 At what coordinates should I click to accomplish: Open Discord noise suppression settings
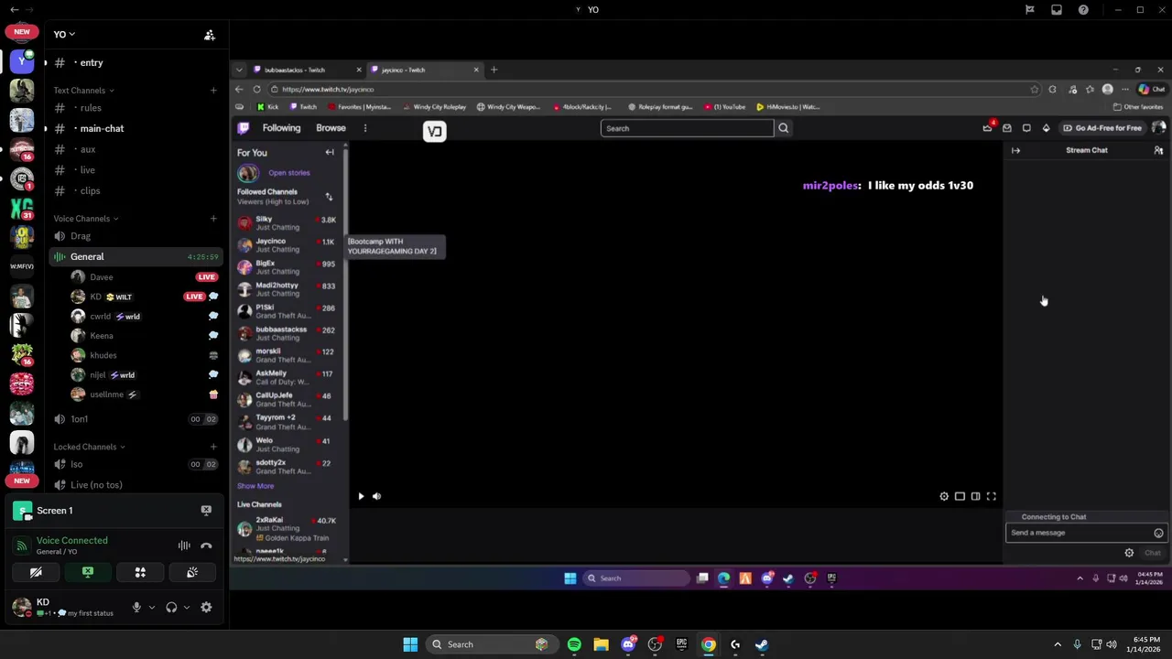[184, 546]
